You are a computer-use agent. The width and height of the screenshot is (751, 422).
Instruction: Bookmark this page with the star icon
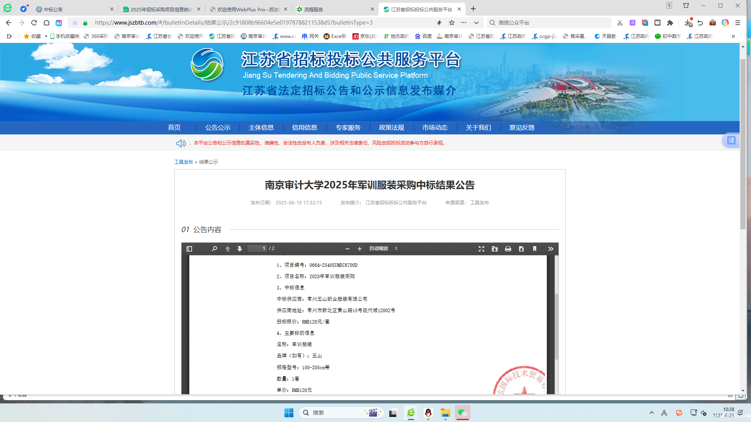coord(452,23)
